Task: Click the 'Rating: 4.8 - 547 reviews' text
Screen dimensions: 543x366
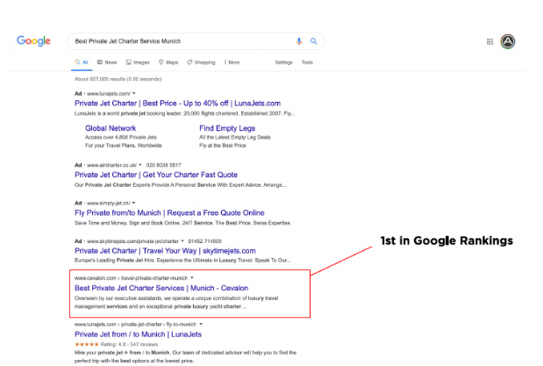Action: 129,344
